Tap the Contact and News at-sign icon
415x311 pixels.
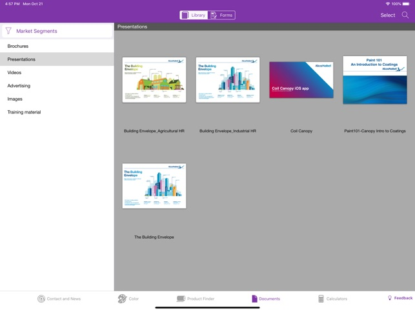click(x=41, y=299)
